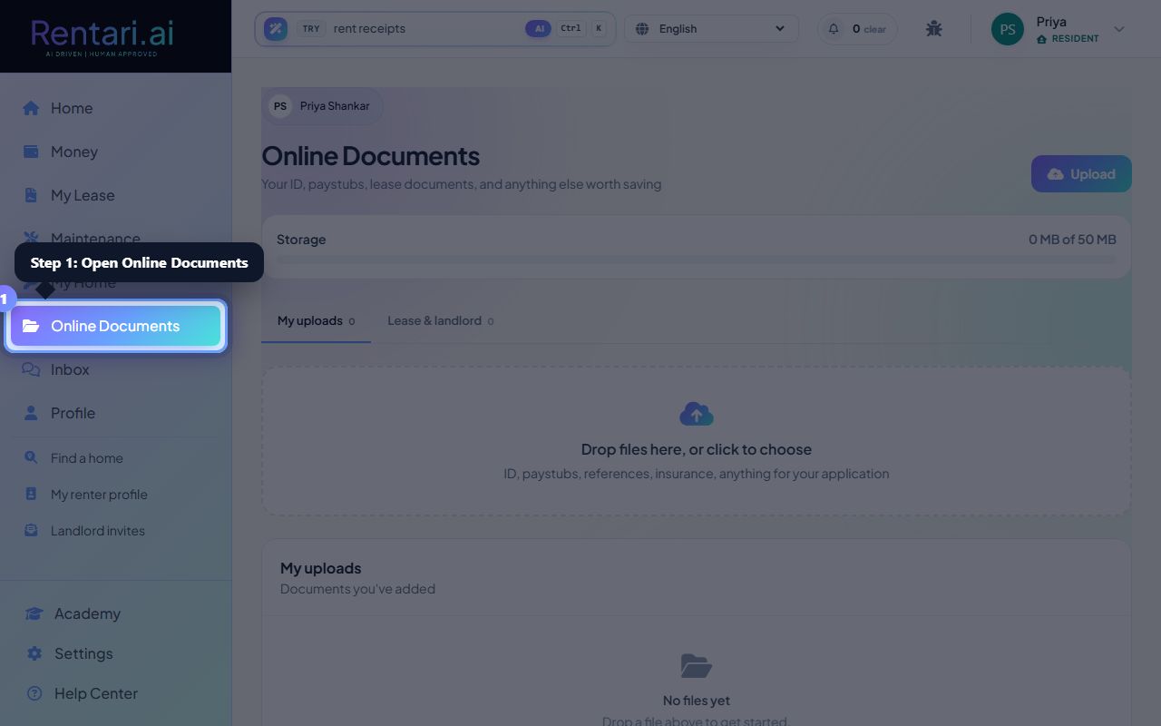Click the AI badge in search bar
1161x726 pixels.
click(539, 28)
